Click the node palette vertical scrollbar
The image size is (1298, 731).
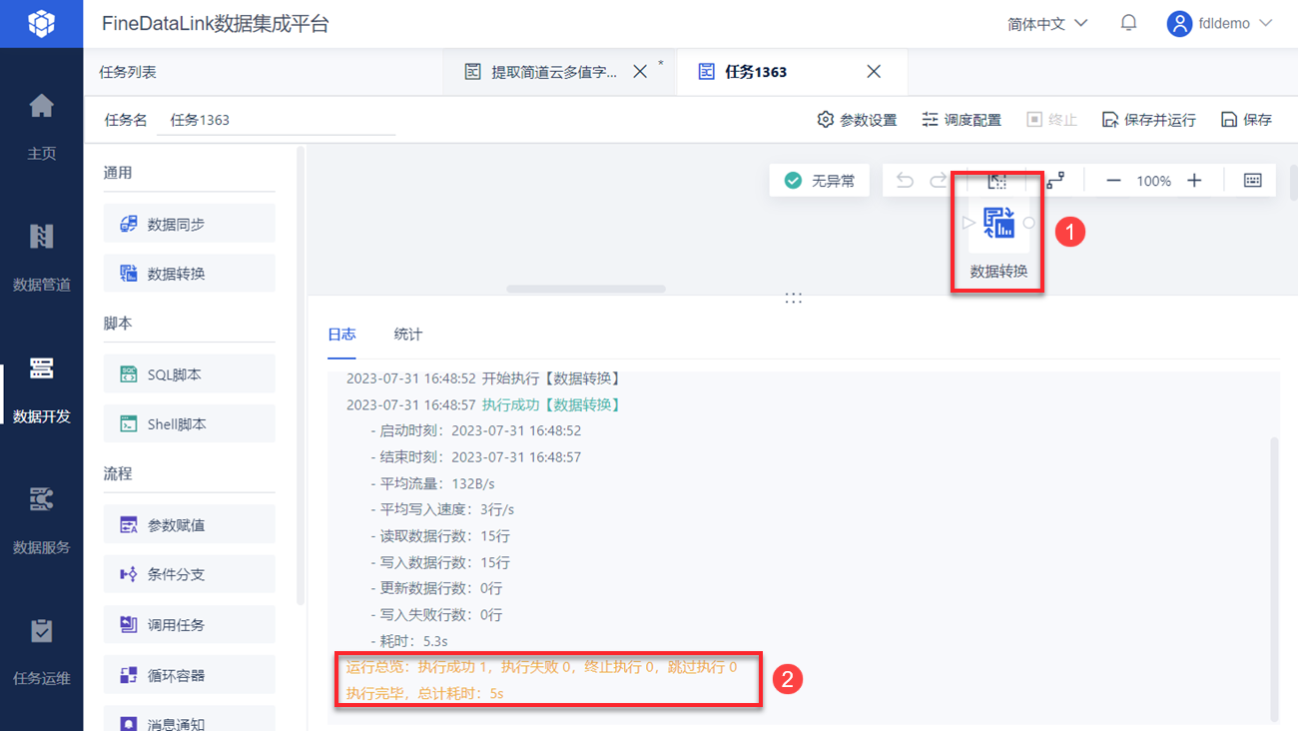click(x=301, y=375)
